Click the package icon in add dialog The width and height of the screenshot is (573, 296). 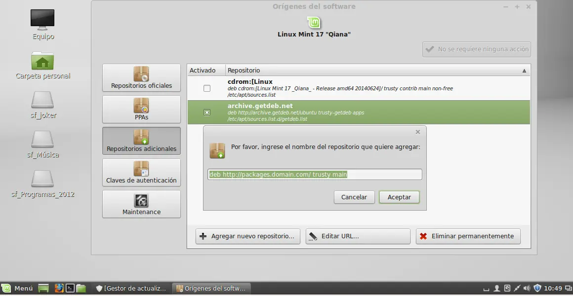pyautogui.click(x=217, y=150)
